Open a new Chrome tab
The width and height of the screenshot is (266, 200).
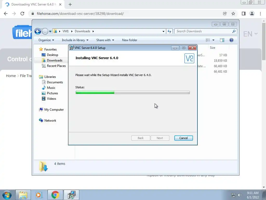[x=70, y=5]
